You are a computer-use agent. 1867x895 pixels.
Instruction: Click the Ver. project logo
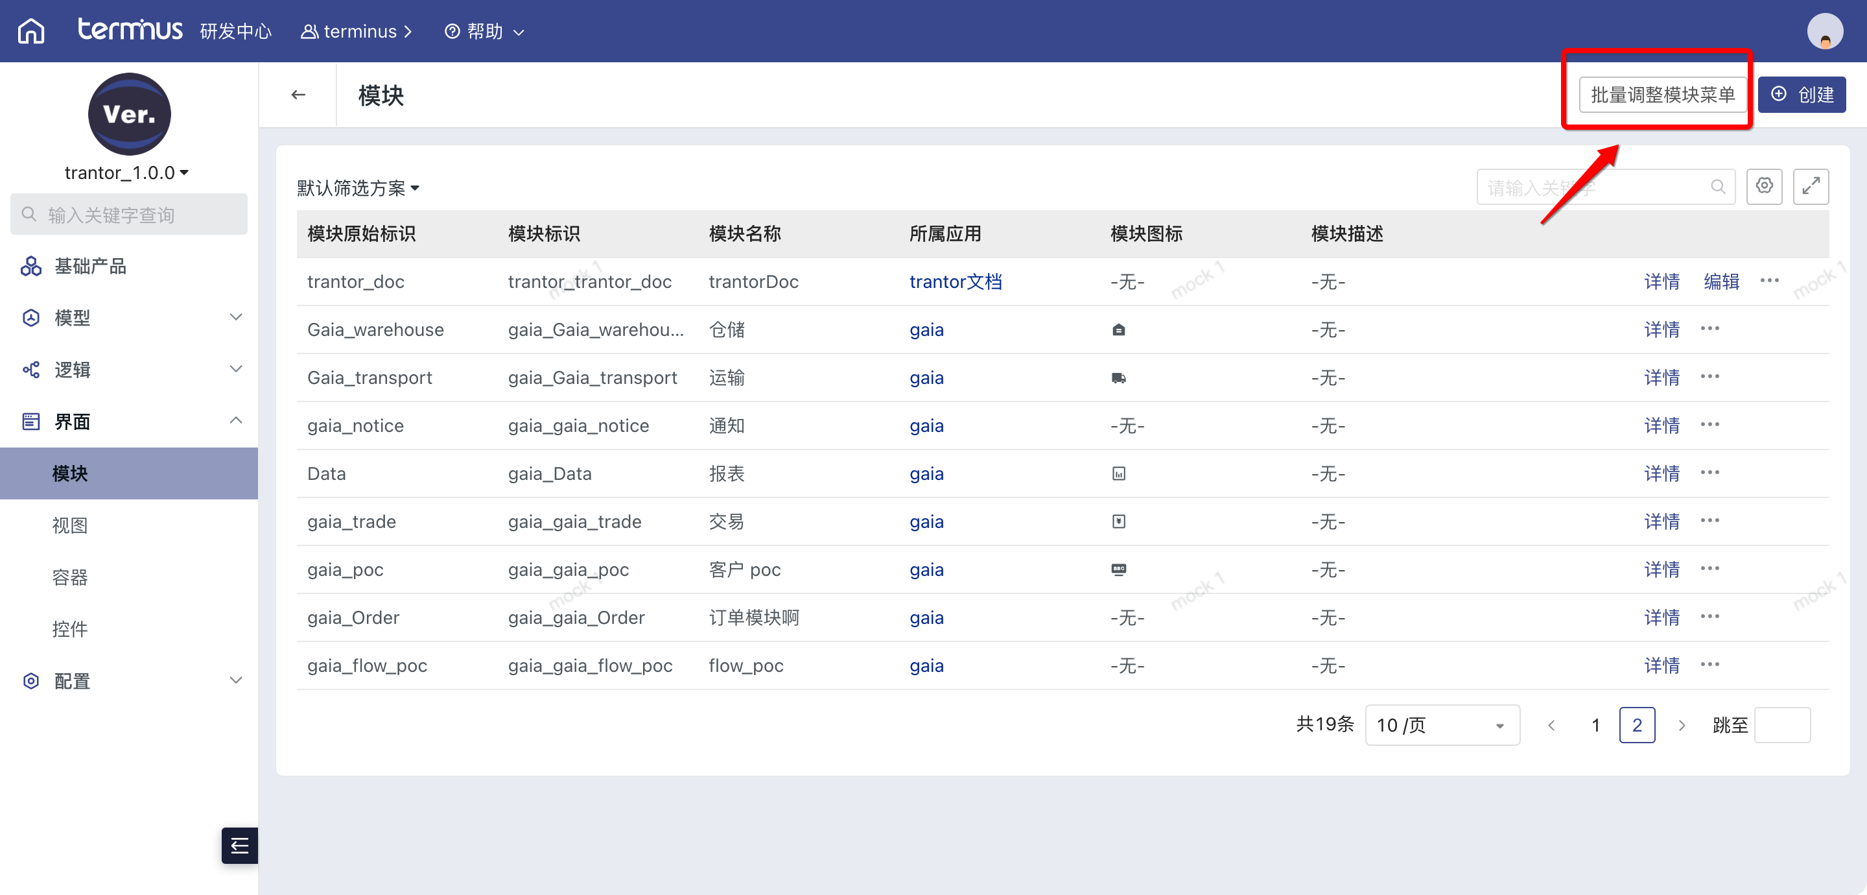[x=129, y=114]
